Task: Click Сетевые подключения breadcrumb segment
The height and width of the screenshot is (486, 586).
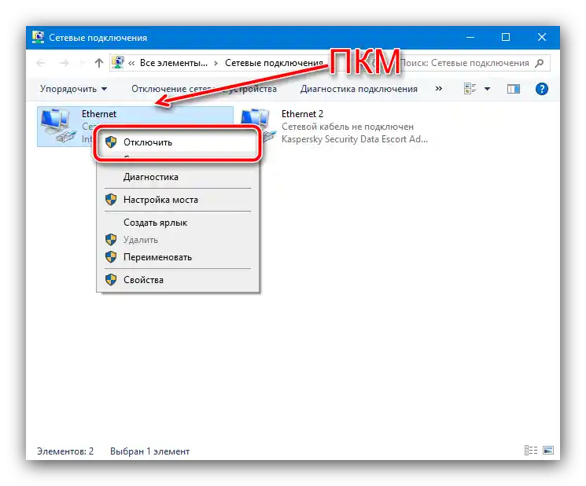Action: click(274, 63)
